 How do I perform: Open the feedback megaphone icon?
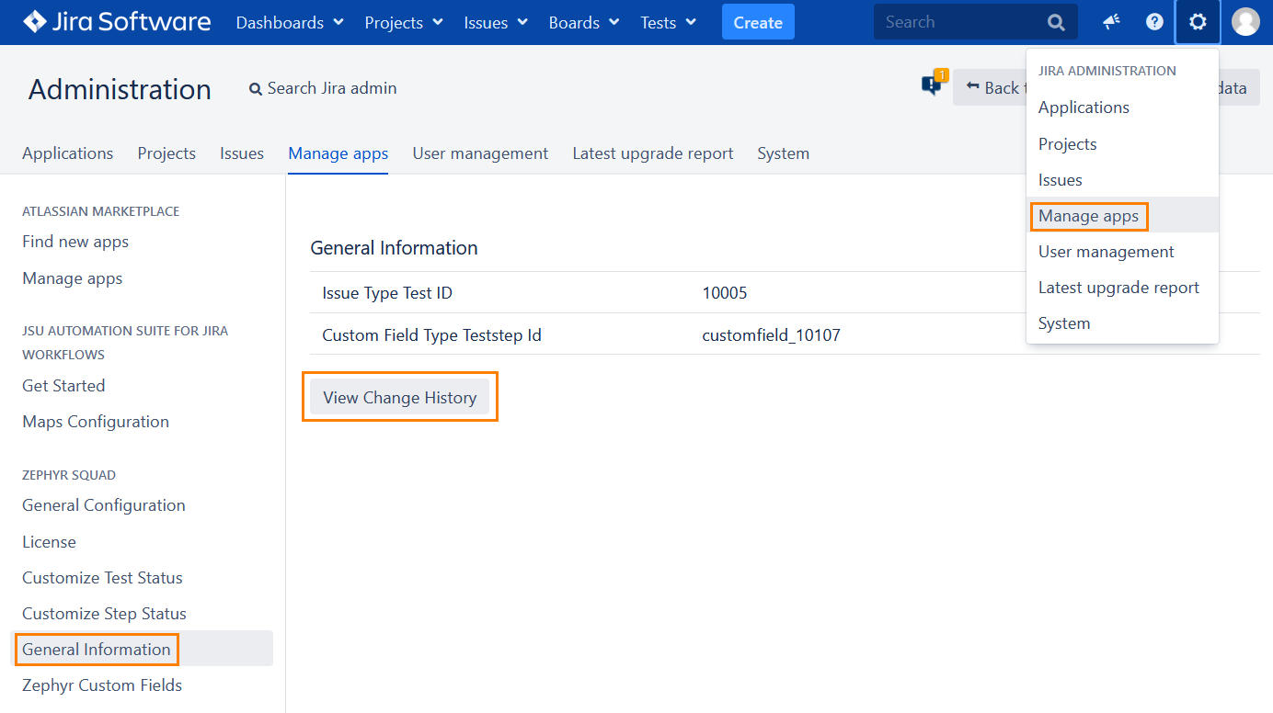pyautogui.click(x=1112, y=22)
